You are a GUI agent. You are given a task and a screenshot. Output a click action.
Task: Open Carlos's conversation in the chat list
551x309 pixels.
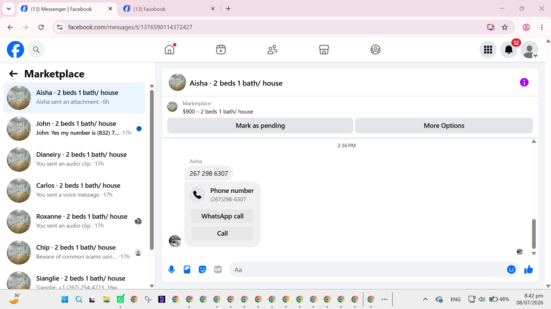[74, 191]
